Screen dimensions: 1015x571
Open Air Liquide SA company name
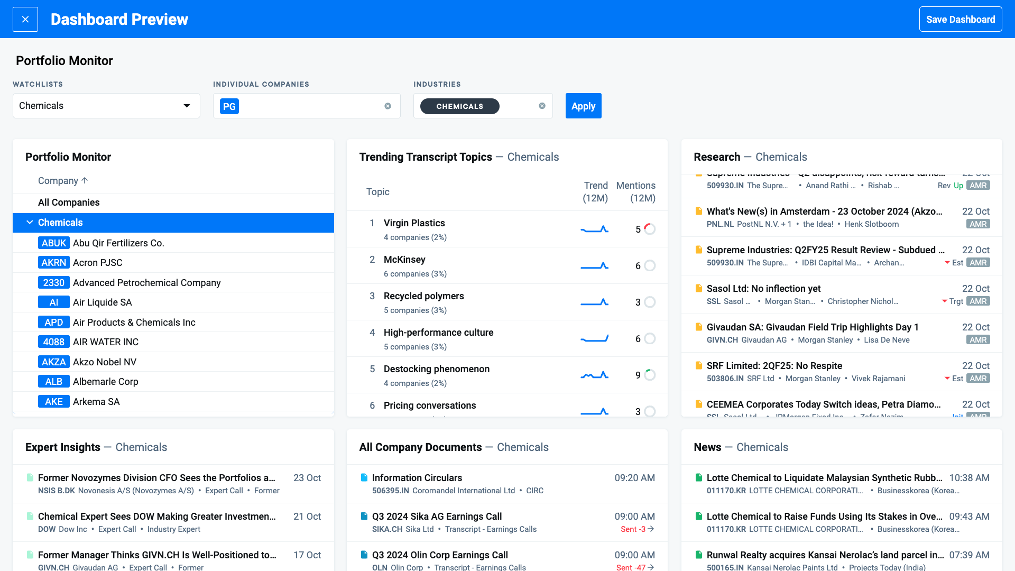coord(103,302)
